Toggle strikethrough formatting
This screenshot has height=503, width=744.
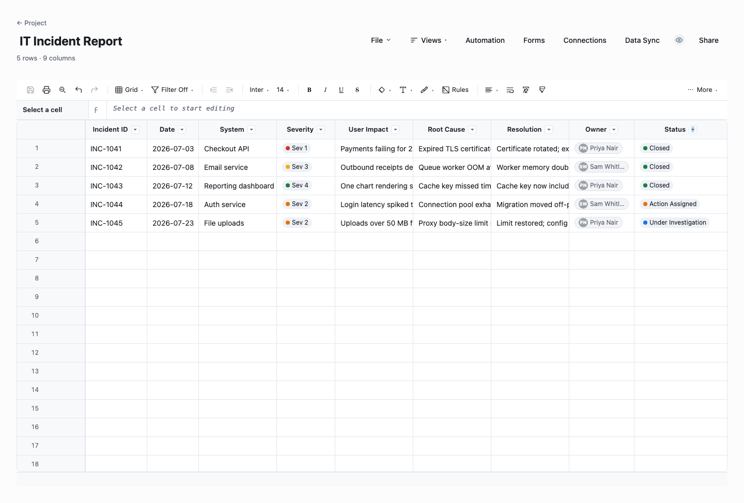(x=357, y=90)
